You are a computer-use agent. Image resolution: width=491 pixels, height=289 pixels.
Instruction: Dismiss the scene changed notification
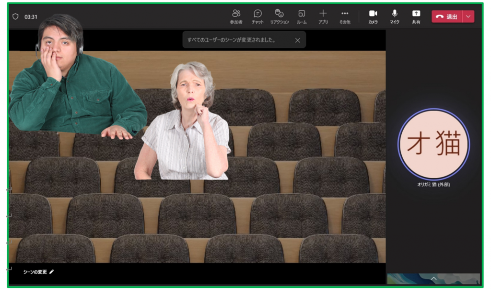297,40
